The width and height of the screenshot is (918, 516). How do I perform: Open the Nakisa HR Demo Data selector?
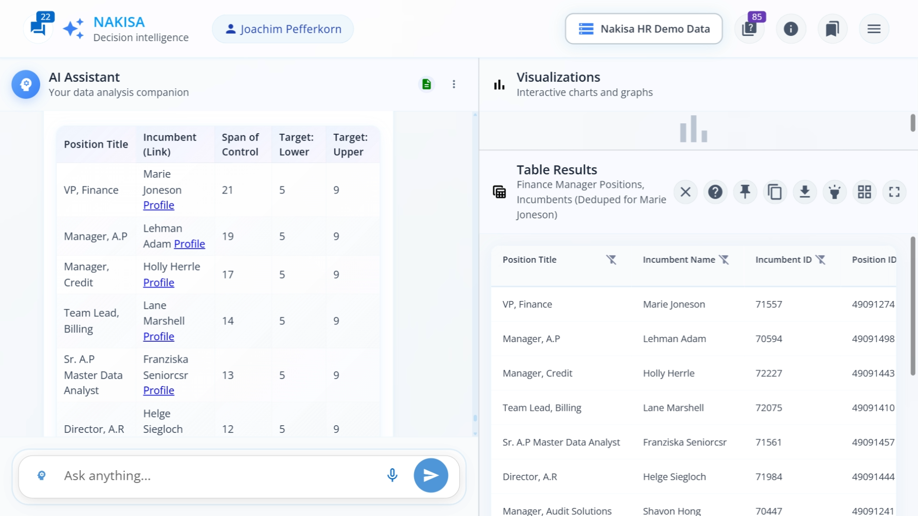[x=644, y=29]
